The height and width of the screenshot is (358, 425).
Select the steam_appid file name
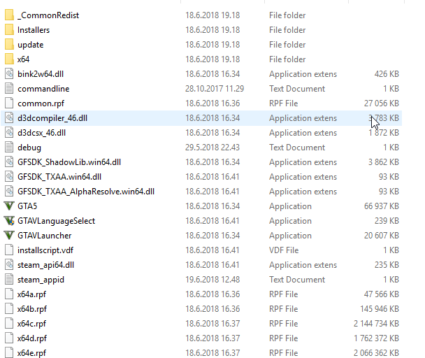pos(41,280)
